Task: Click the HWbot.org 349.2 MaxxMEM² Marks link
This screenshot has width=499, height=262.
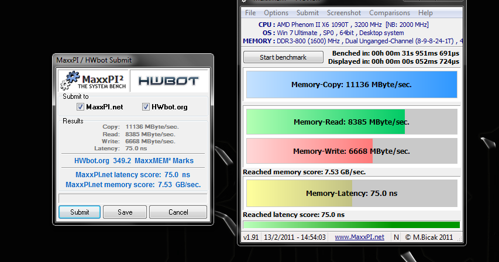Action: [133, 161]
